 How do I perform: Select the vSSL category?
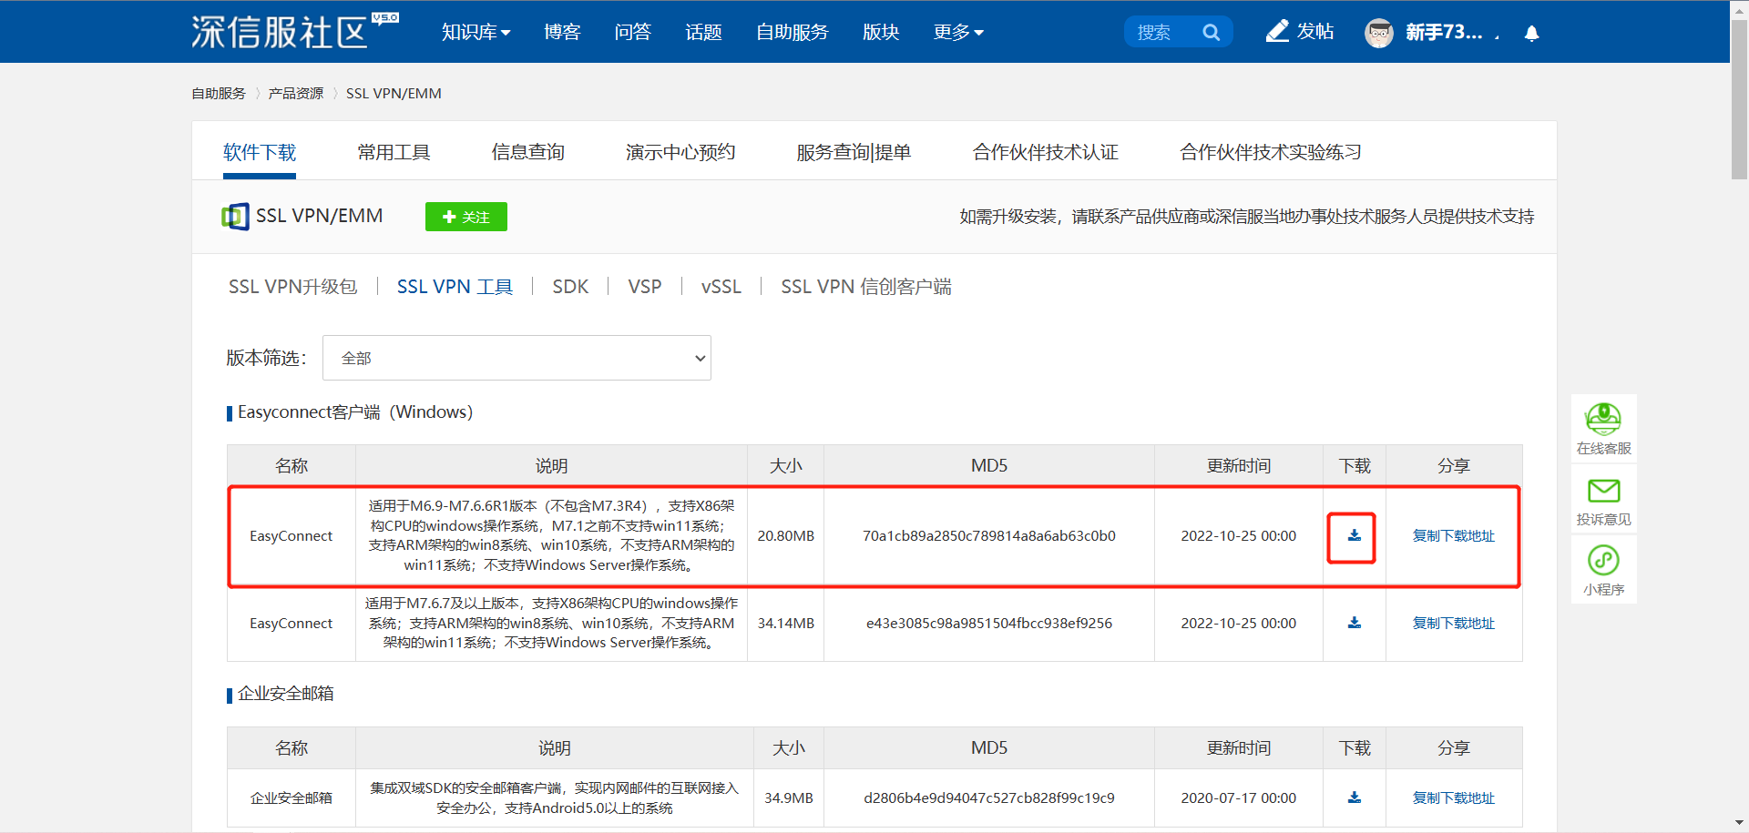click(x=721, y=287)
